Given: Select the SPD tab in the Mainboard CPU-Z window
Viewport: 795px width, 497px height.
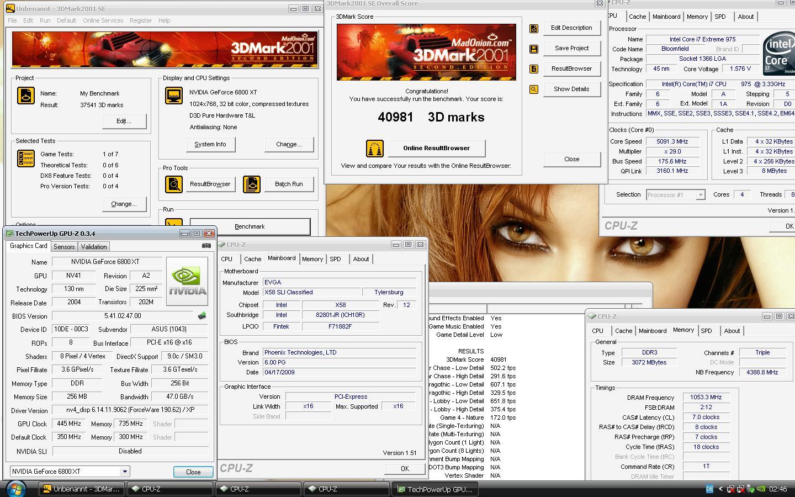Looking at the screenshot, I should 335,259.
